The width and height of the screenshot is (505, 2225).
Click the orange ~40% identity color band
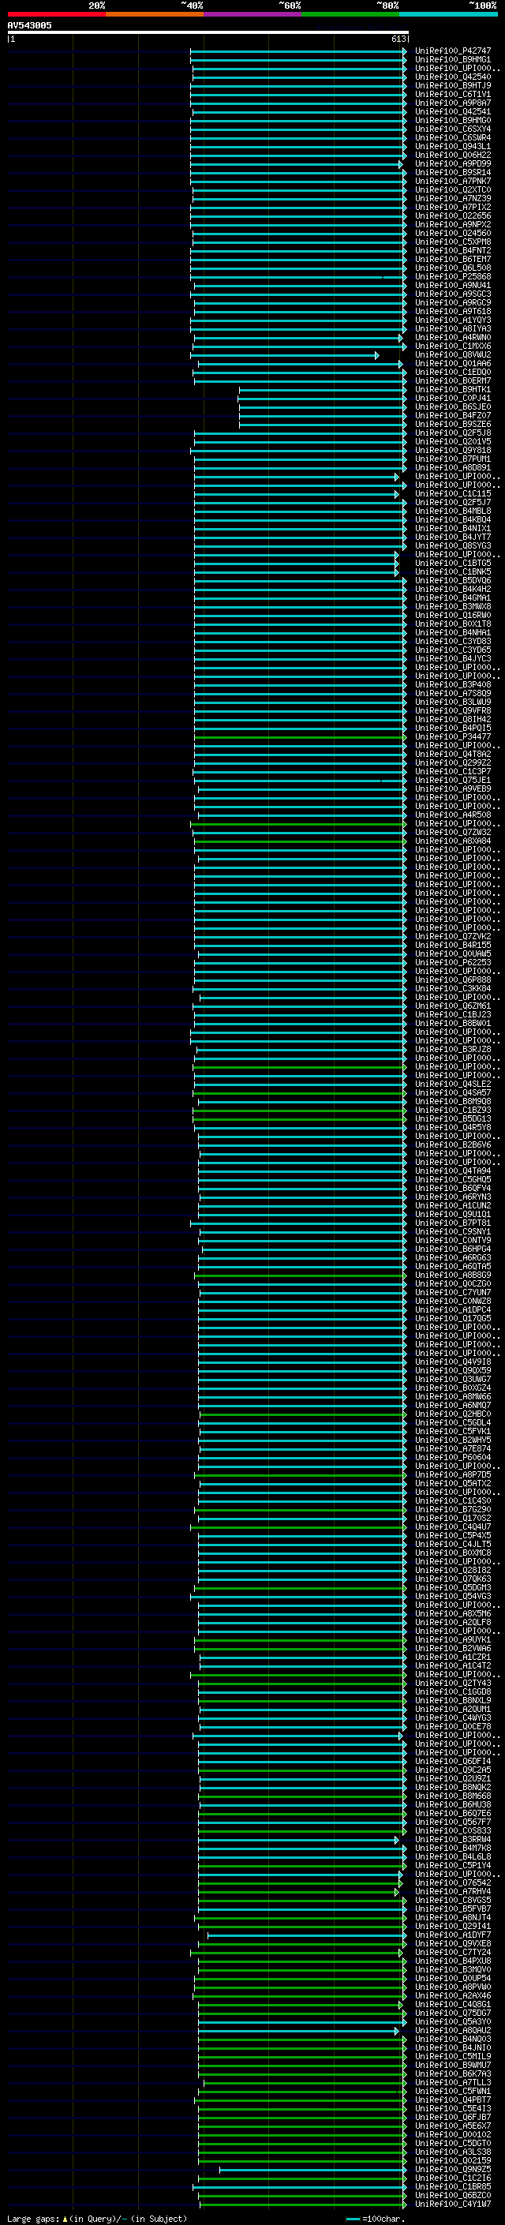[x=155, y=14]
